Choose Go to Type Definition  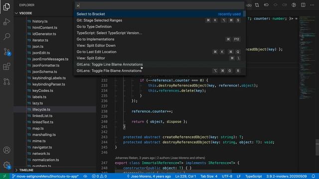point(159,26)
